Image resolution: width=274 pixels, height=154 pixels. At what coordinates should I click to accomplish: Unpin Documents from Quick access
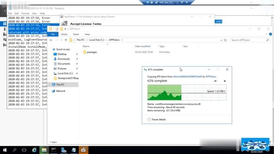(77, 64)
